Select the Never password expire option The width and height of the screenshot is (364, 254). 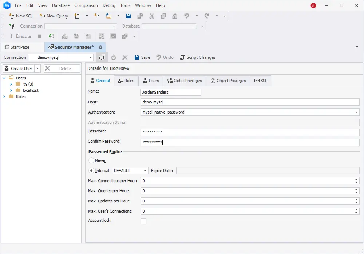pyautogui.click(x=91, y=160)
